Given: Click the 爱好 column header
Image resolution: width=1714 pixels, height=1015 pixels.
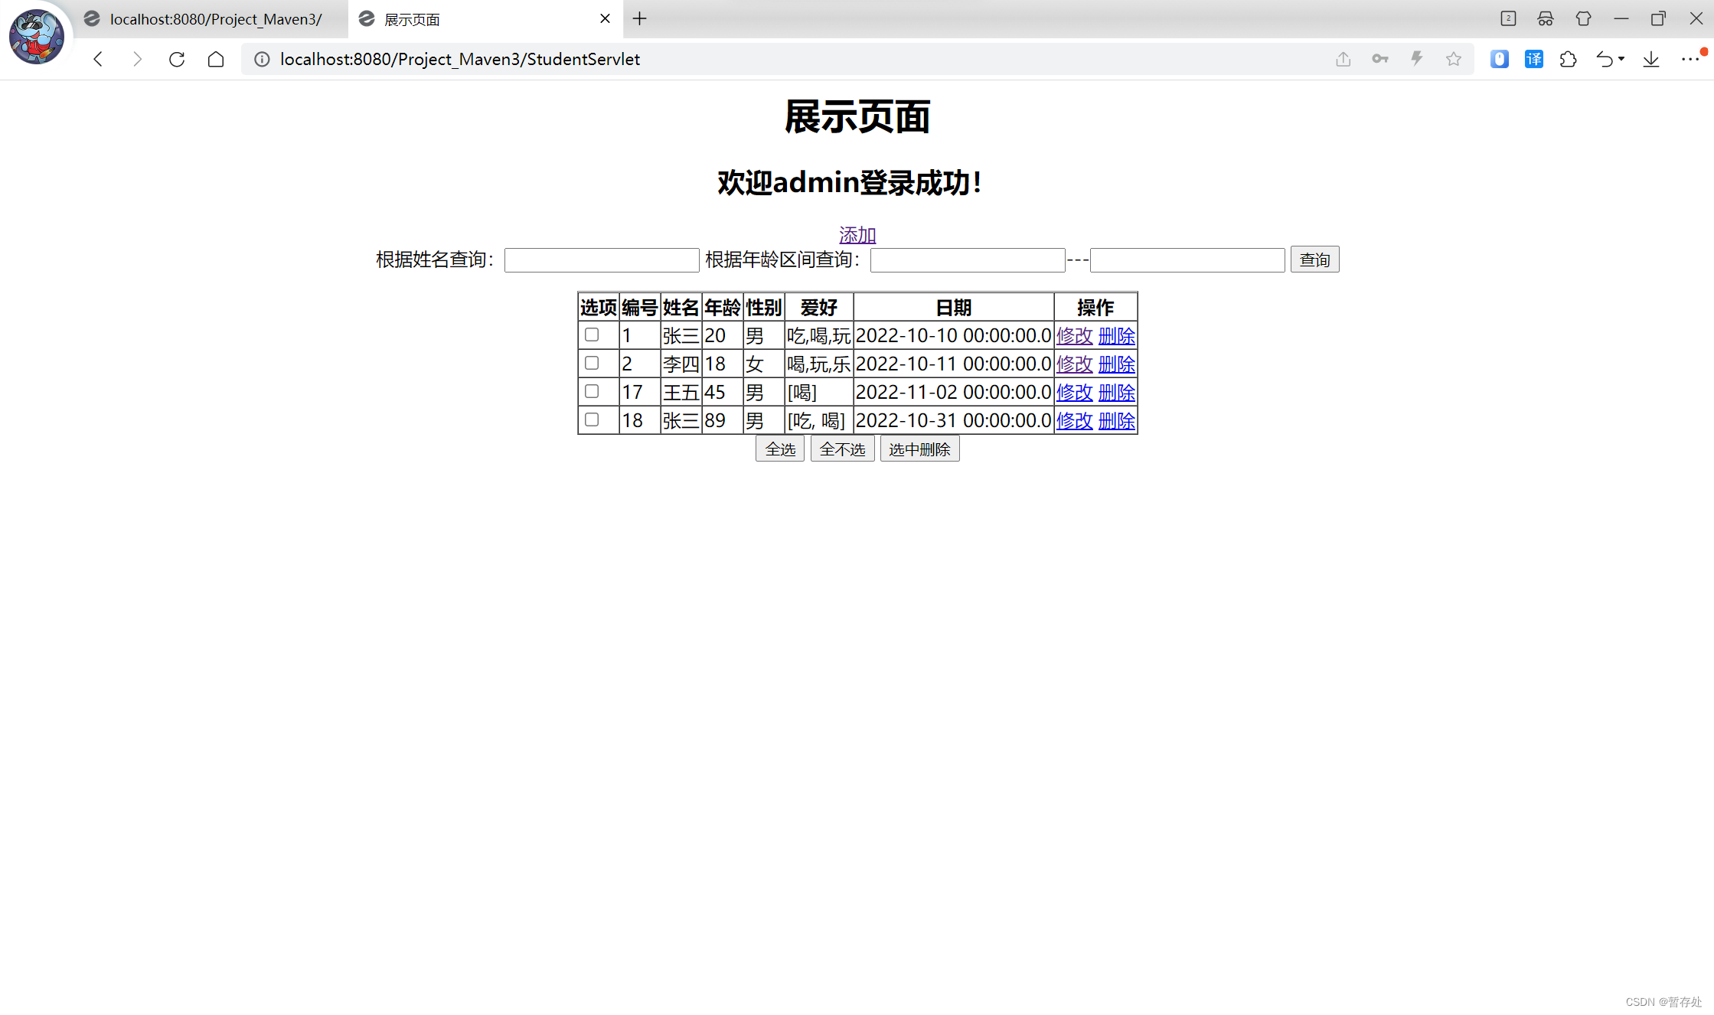Looking at the screenshot, I should [x=818, y=308].
